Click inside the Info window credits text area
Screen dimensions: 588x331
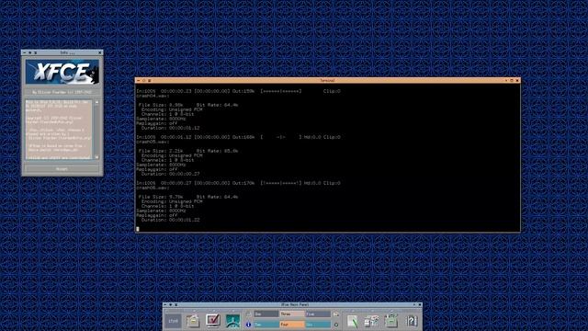pos(59,130)
